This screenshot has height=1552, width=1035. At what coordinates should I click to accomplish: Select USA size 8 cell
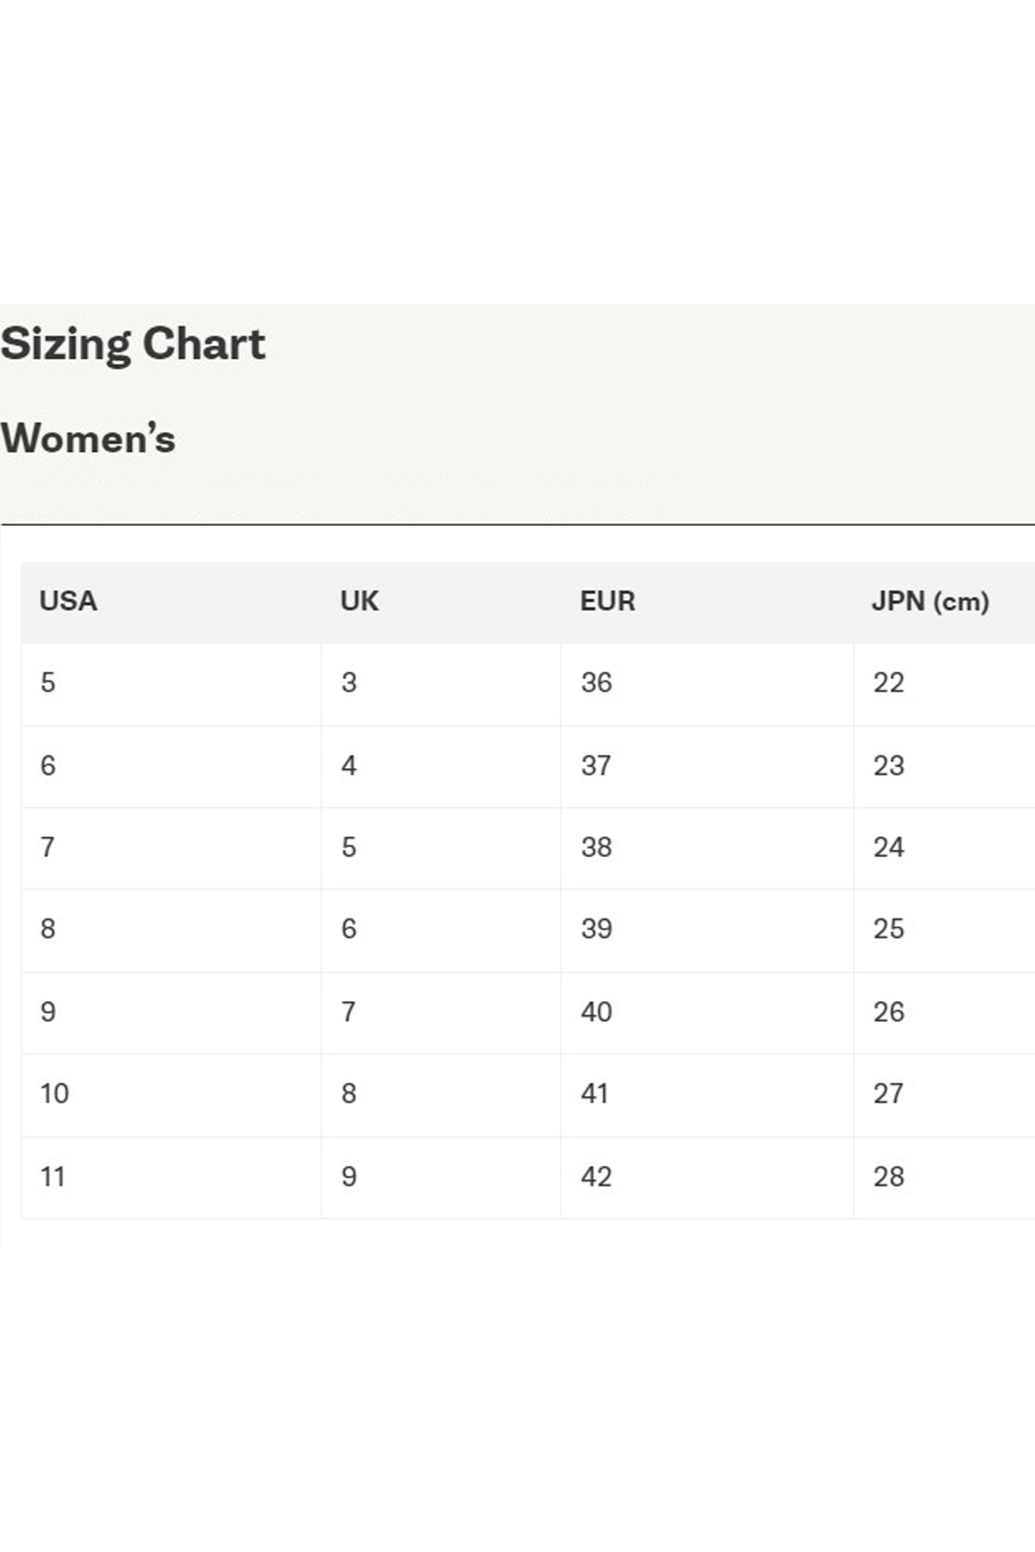pos(48,929)
